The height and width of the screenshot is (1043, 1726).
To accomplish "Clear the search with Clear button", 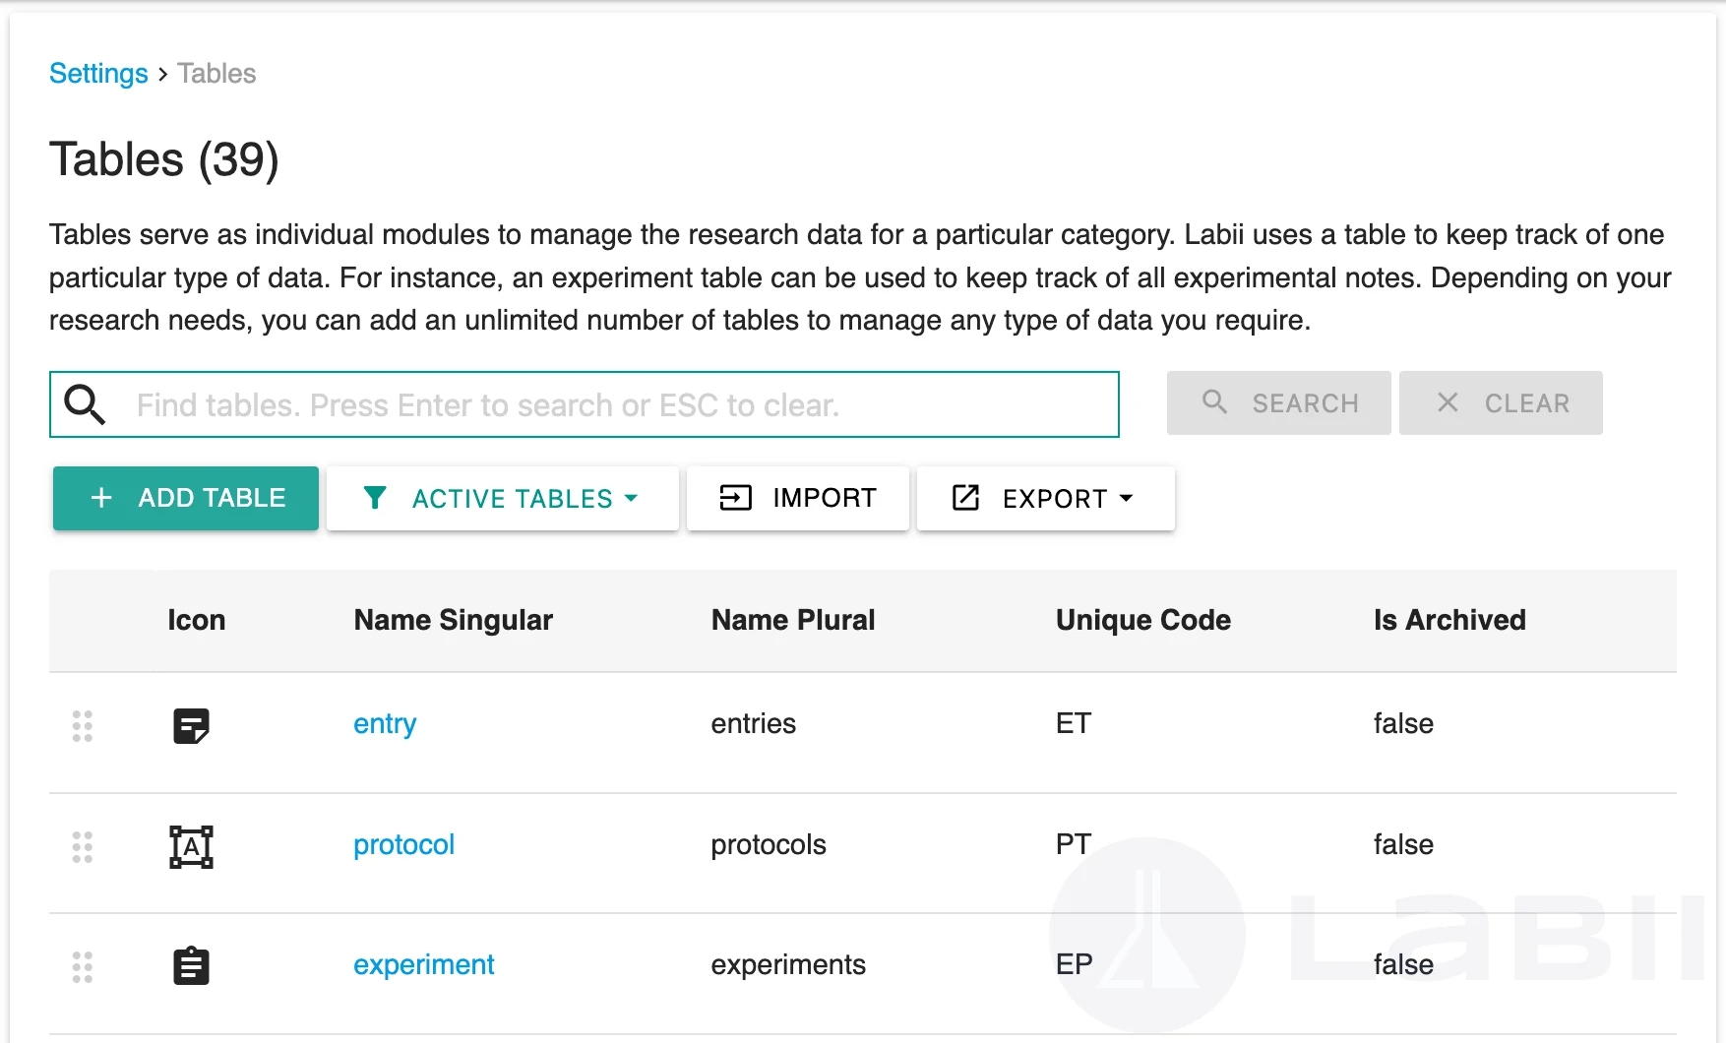I will pyautogui.click(x=1501, y=403).
